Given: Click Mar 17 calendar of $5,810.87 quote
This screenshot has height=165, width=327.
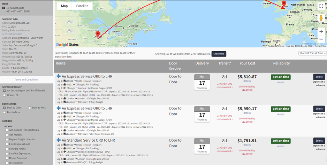Looking at the screenshot, I should [202, 82].
